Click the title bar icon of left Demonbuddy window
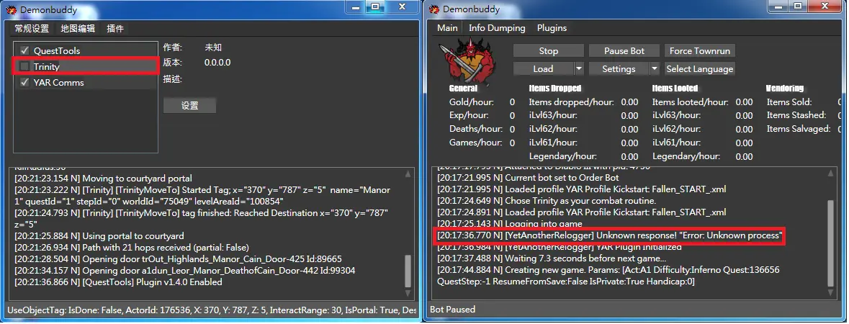Screen dimensions: 849x324 [x=12, y=10]
